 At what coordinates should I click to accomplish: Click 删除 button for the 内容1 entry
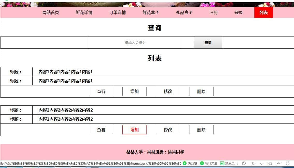pyautogui.click(x=201, y=91)
